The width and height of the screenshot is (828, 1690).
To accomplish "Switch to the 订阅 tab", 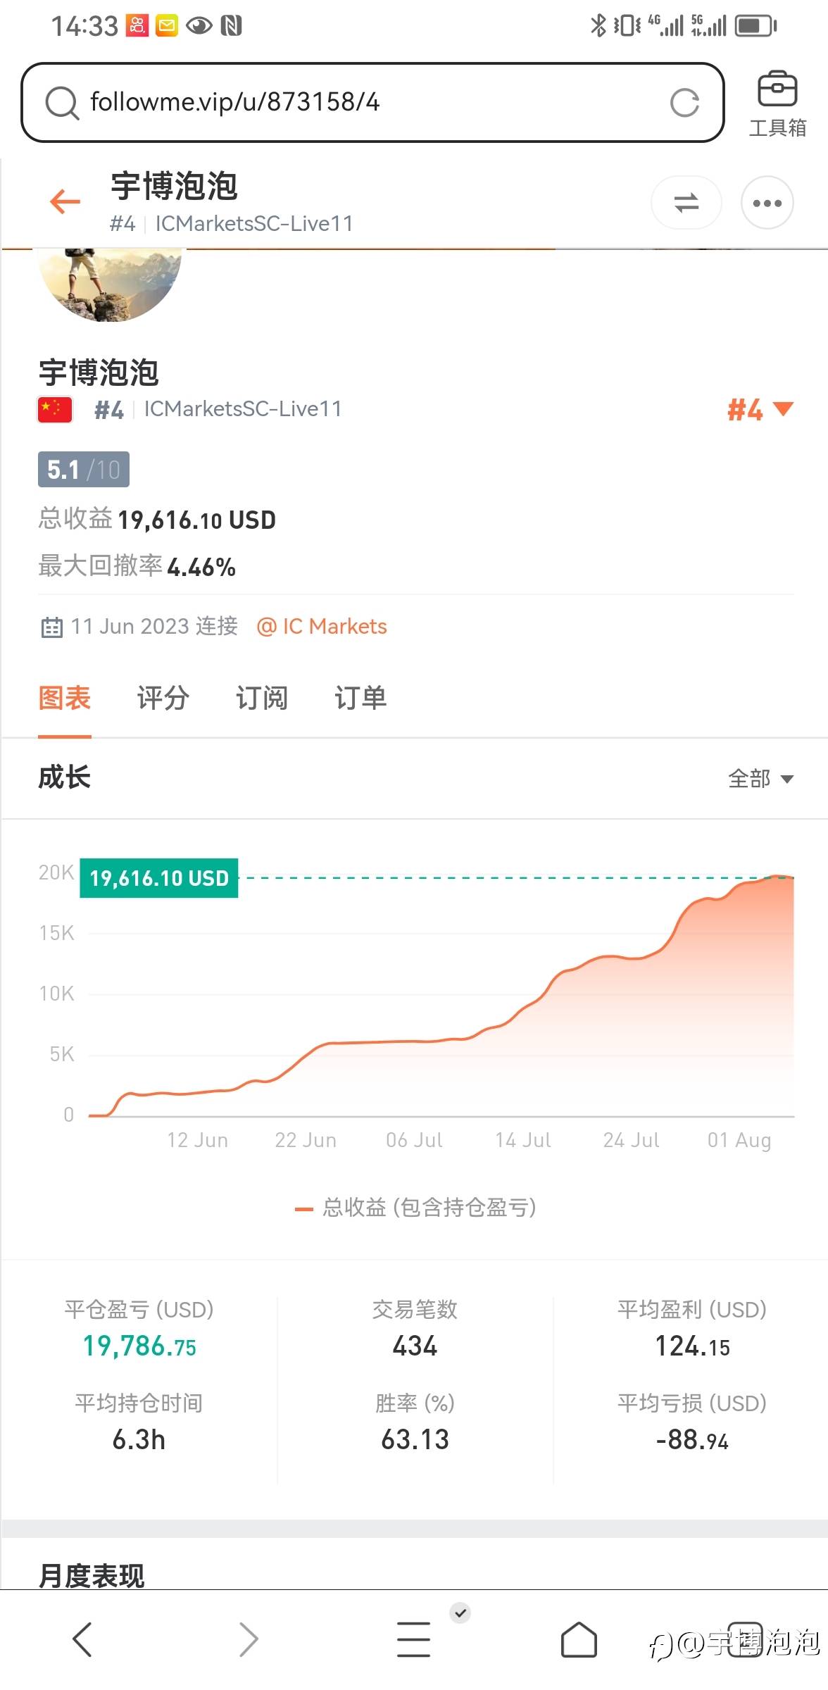I will pyautogui.click(x=261, y=699).
